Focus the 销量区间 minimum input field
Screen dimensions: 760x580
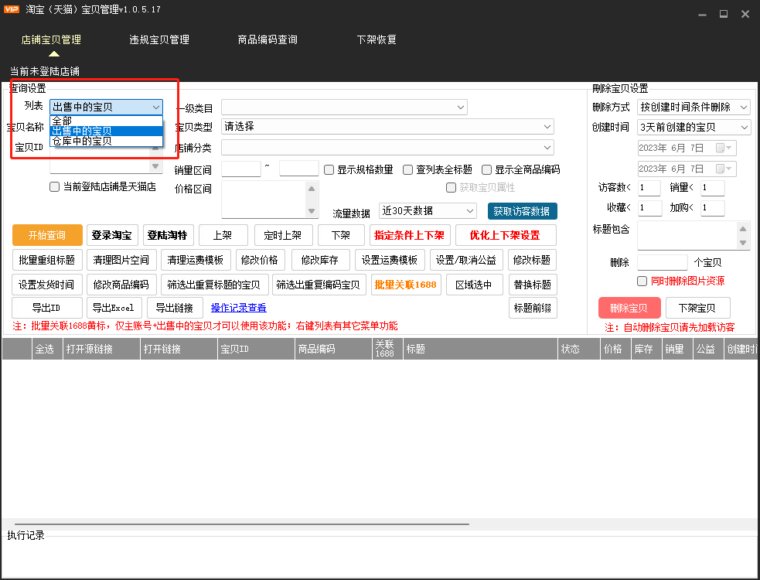[x=241, y=169]
